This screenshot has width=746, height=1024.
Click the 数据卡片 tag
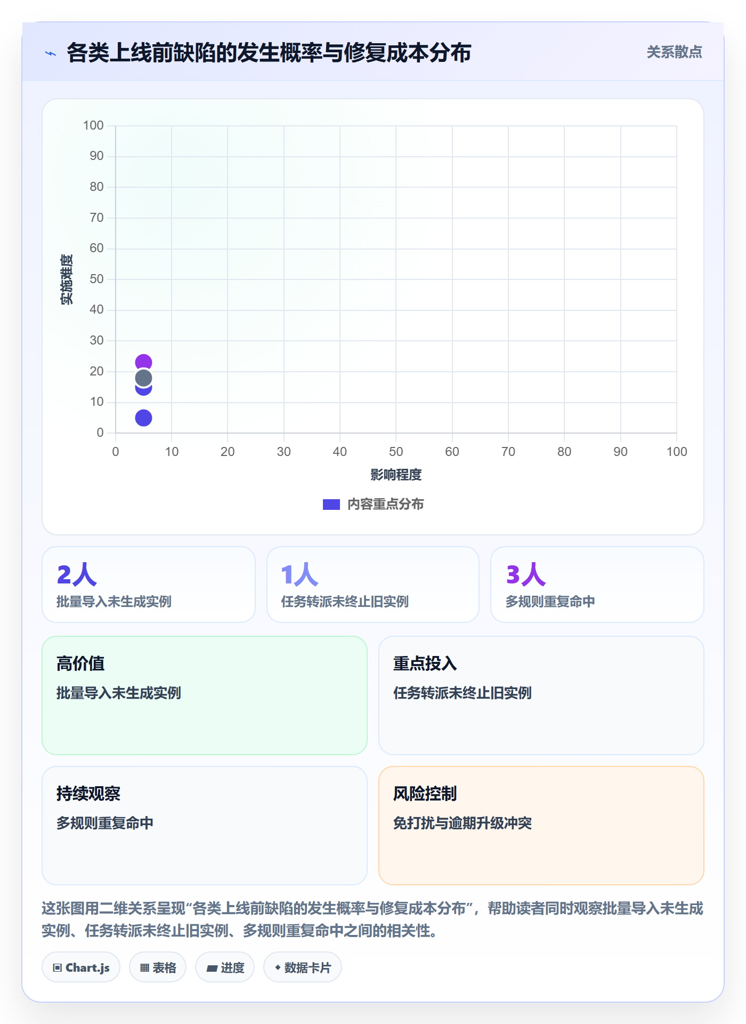click(303, 967)
